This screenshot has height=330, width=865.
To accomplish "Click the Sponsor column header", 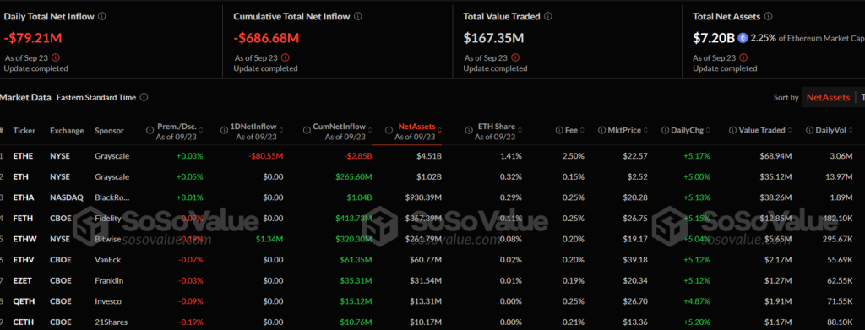I will coord(109,131).
